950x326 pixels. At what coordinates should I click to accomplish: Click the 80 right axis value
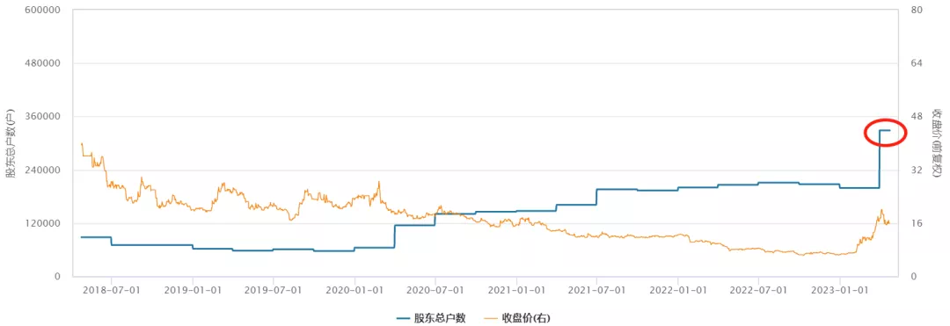click(x=916, y=11)
